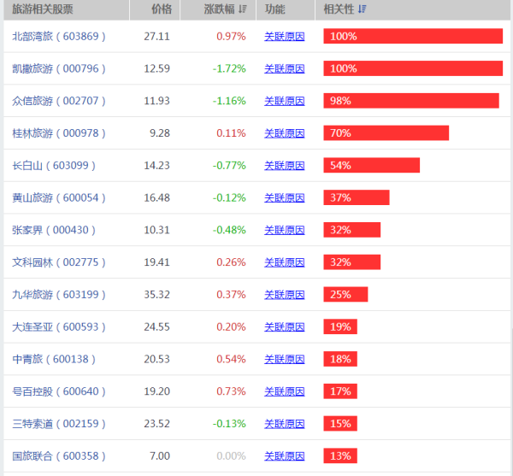Click the 涨跌幅 column header label
The width and height of the screenshot is (513, 476).
coord(219,9)
